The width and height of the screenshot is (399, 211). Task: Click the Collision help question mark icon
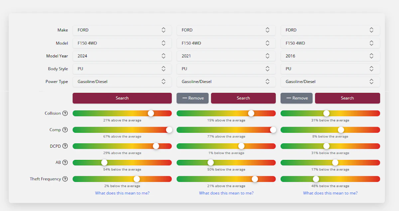[65, 113]
